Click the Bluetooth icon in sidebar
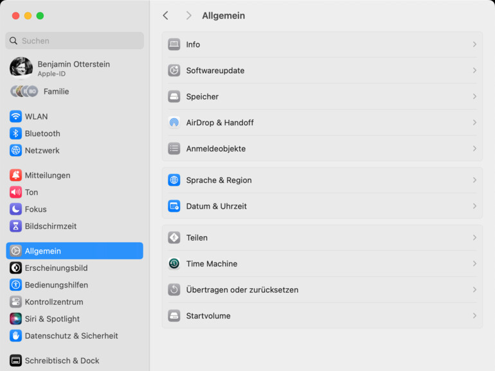This screenshot has width=495, height=371. pos(16,134)
